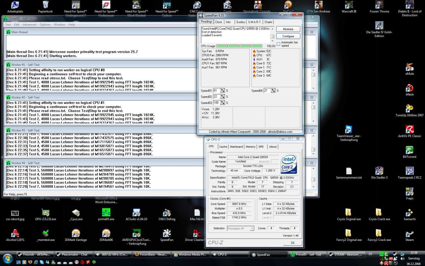The image size is (425, 266).
Task: Adjust the Speed01 spinner arrows
Action: click(x=223, y=90)
